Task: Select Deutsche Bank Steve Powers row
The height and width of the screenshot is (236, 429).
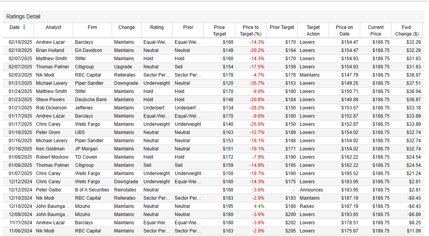Action: pyautogui.click(x=213, y=100)
